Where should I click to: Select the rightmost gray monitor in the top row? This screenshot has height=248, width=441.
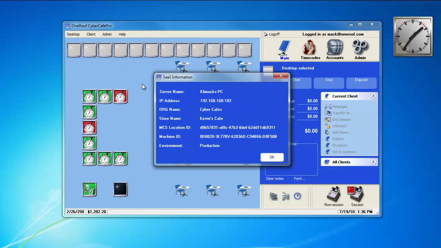(x=245, y=50)
